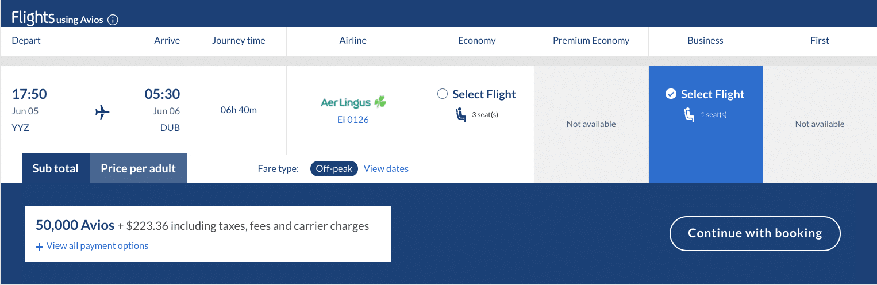This screenshot has width=877, height=285.
Task: Select the Economy flight radio button
Action: point(442,94)
